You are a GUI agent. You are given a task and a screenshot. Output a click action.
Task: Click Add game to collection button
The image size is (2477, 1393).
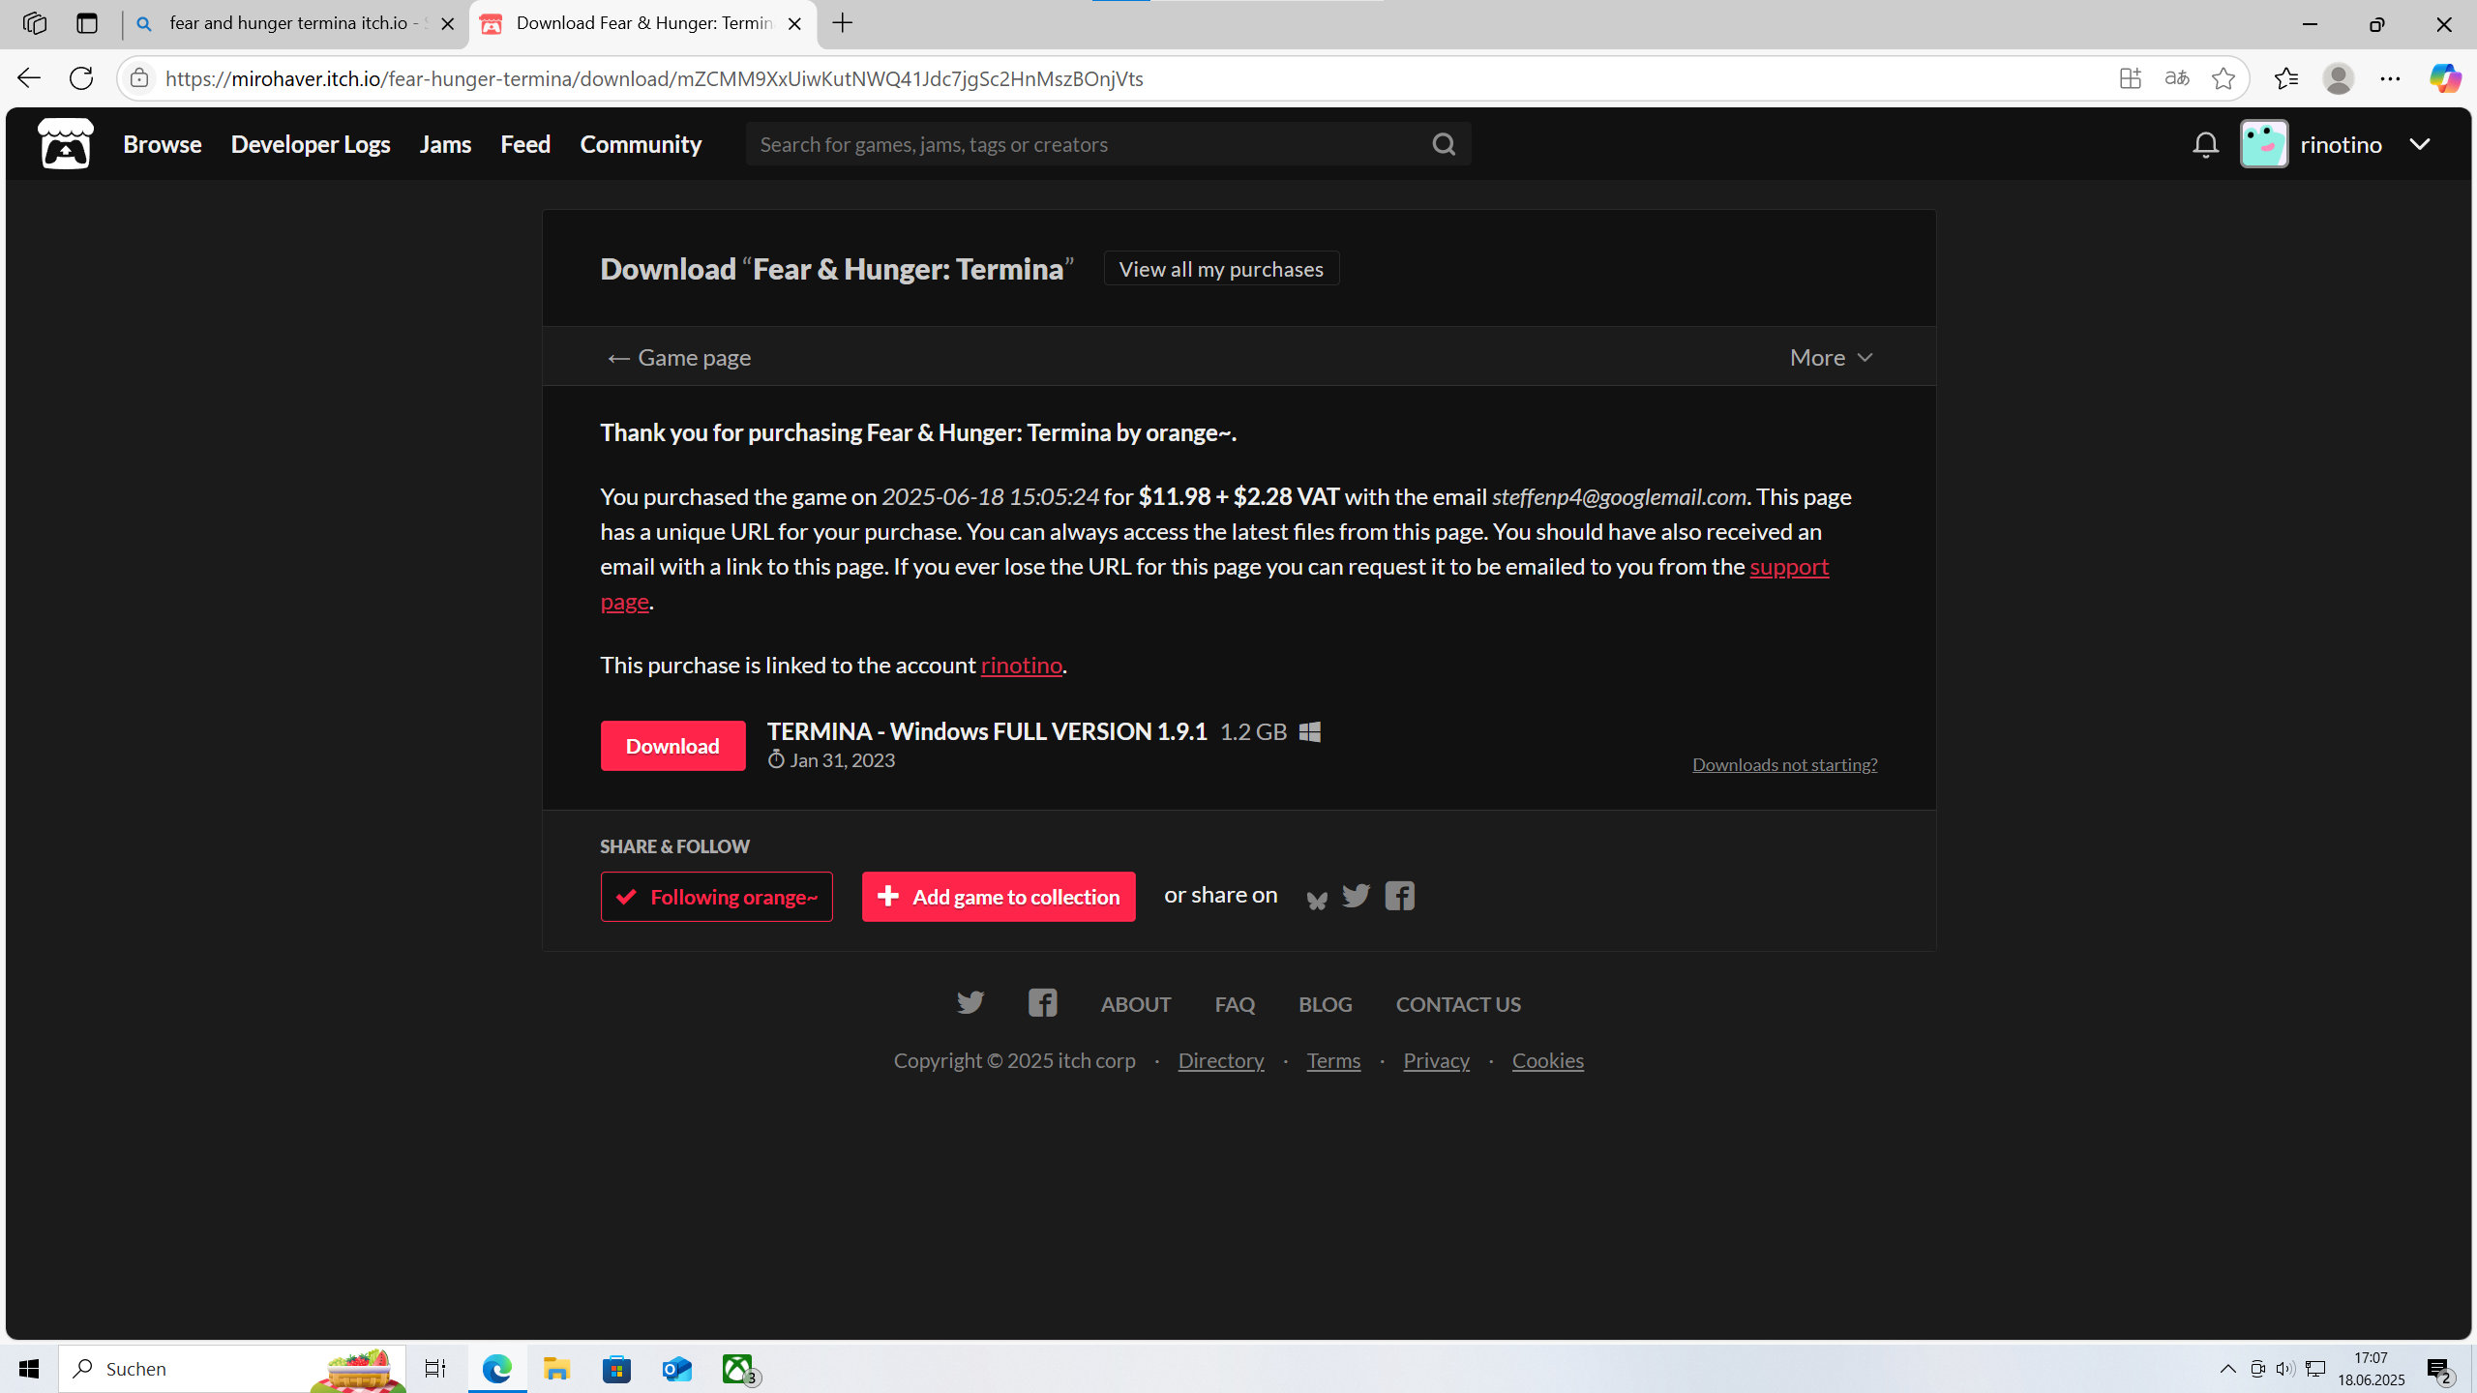click(999, 897)
